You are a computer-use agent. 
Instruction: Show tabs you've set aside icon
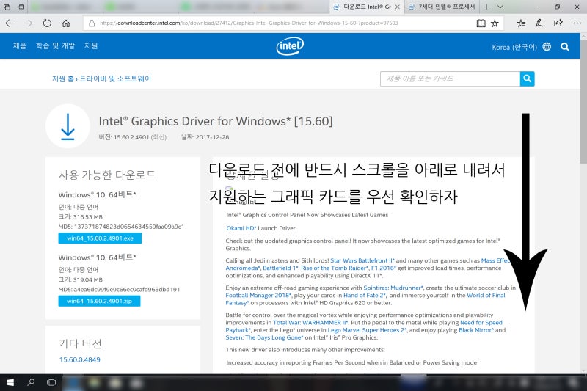coord(7,7)
